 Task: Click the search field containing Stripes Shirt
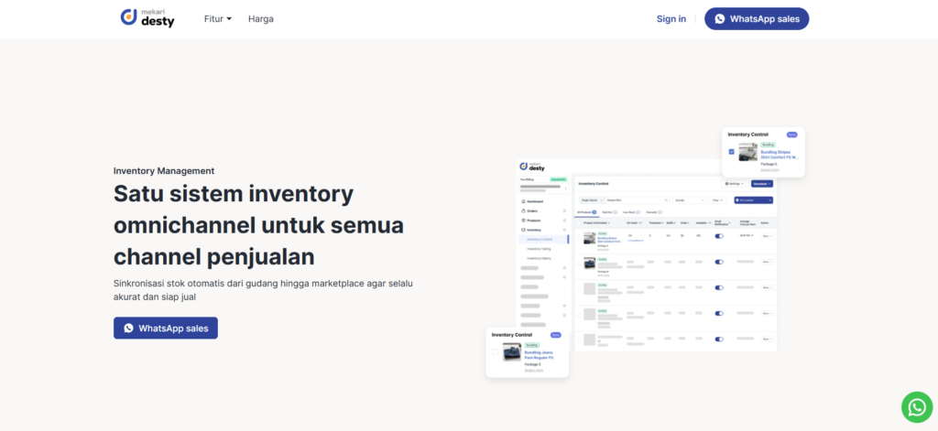click(638, 200)
